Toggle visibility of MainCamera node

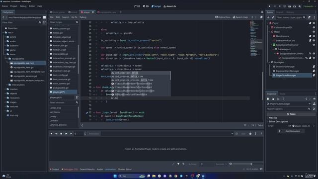click(x=314, y=36)
